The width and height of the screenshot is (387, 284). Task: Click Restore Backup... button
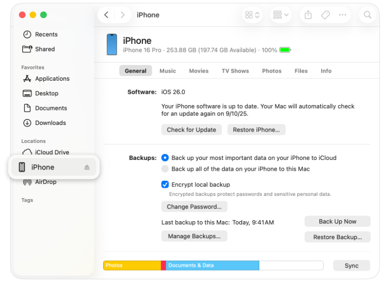pyautogui.click(x=337, y=237)
